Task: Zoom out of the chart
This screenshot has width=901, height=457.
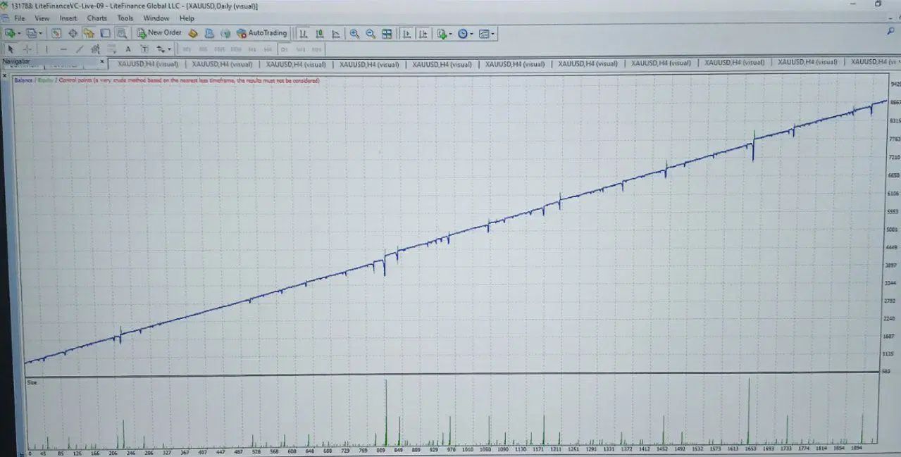Action: click(371, 33)
